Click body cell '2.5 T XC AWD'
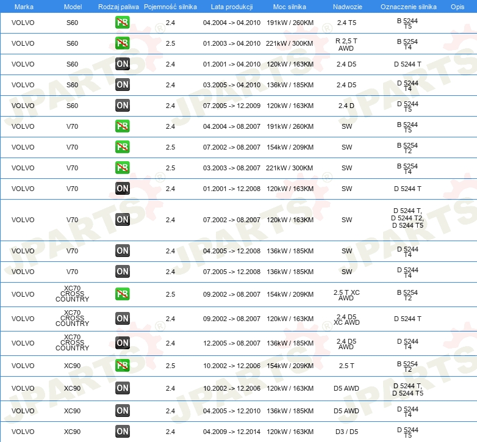The image size is (477, 442). (346, 295)
